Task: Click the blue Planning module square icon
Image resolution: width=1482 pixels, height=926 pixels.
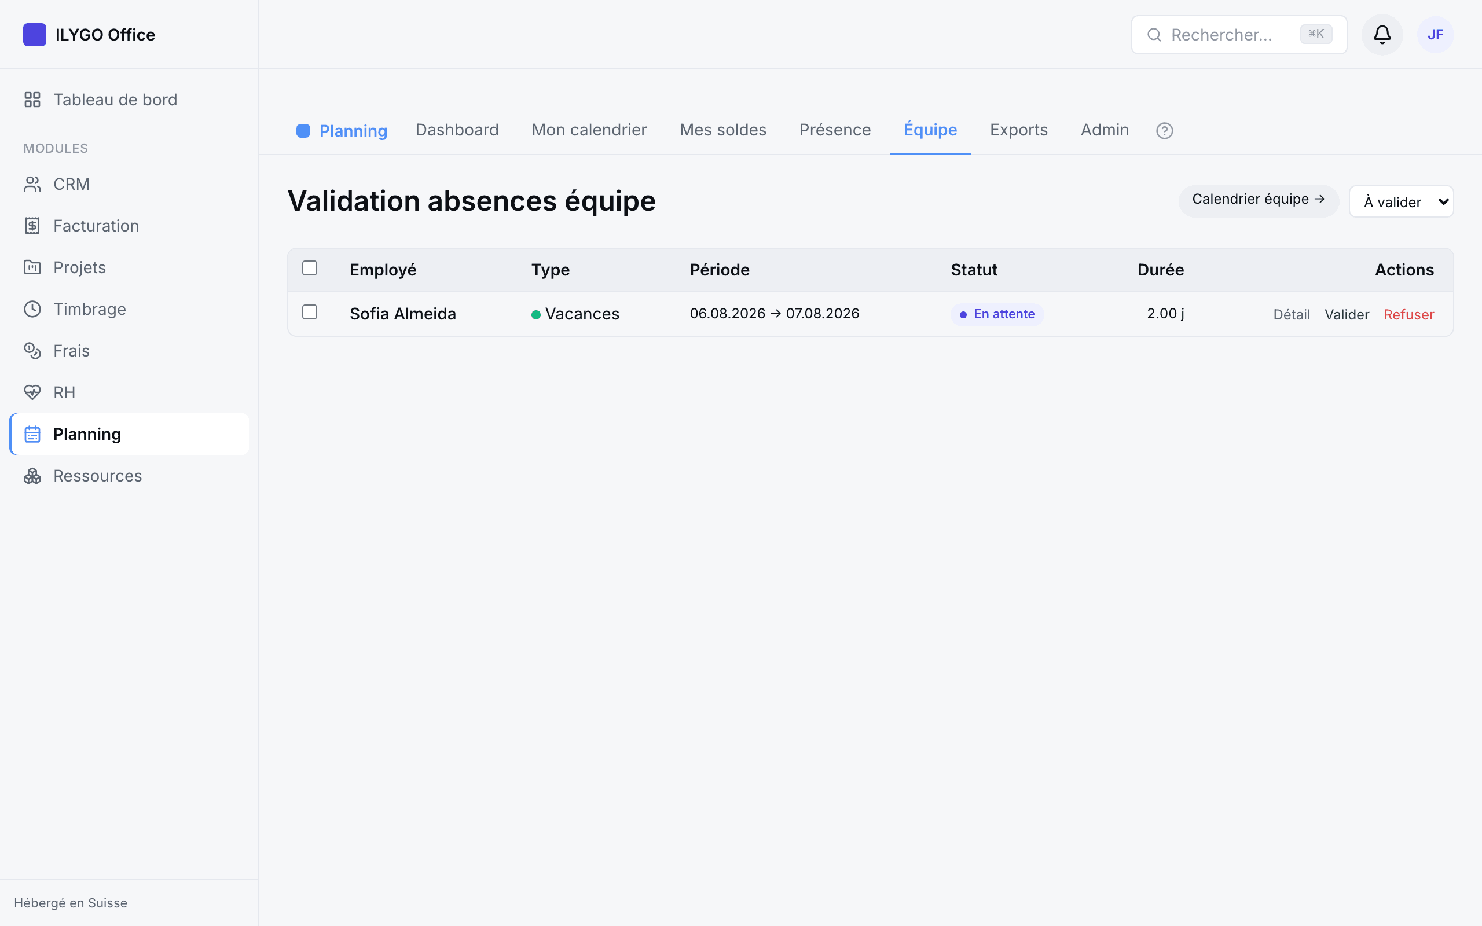Action: pyautogui.click(x=303, y=130)
